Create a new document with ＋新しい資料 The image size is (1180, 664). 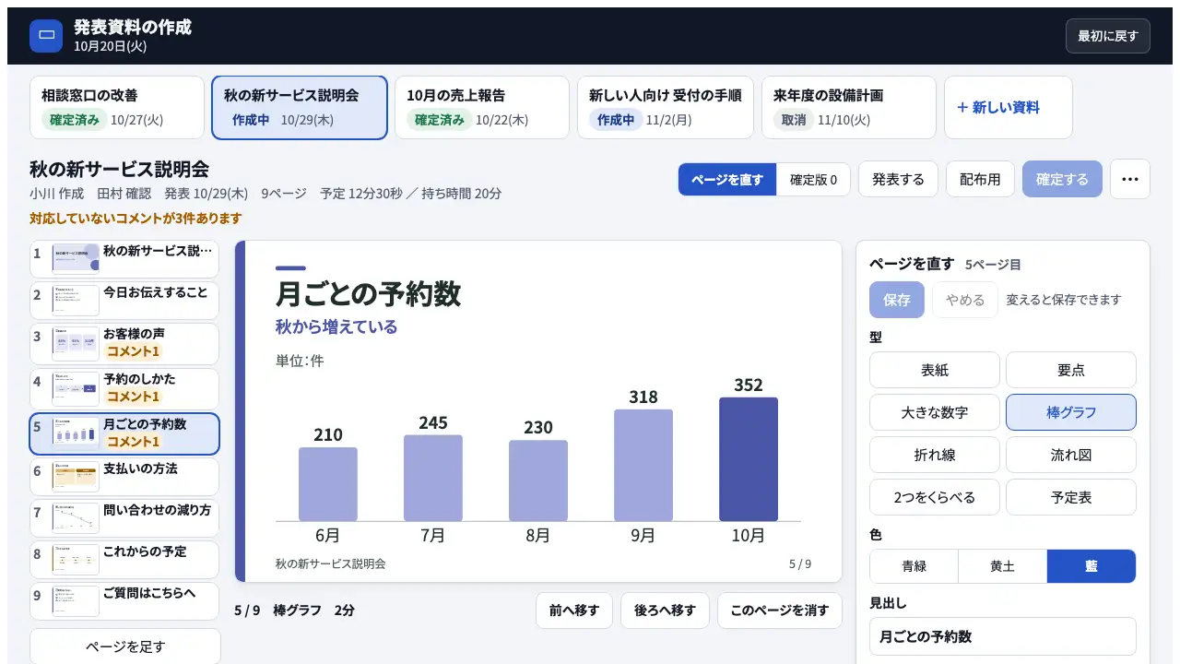coord(1009,107)
